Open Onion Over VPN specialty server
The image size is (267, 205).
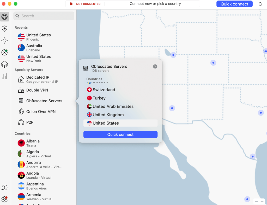pyautogui.click(x=44, y=112)
